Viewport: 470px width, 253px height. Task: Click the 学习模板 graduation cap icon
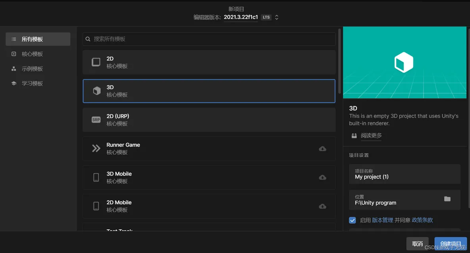coord(14,84)
